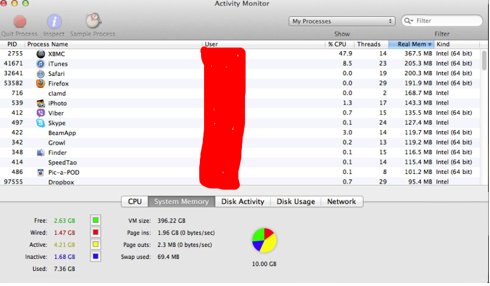Click XBMC's 367.5 MB memory value
Image resolution: width=490 pixels, height=286 pixels.
(418, 54)
